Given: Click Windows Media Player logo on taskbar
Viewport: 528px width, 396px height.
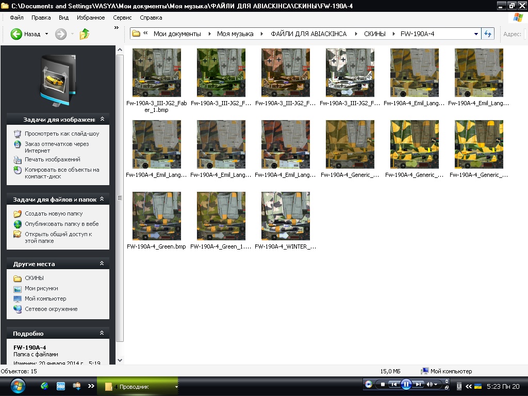Looking at the screenshot, I should (x=368, y=384).
